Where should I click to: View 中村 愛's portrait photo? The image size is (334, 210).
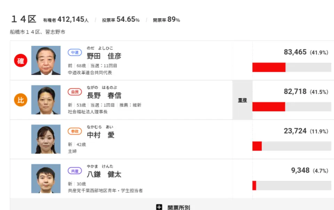[x=46, y=139]
